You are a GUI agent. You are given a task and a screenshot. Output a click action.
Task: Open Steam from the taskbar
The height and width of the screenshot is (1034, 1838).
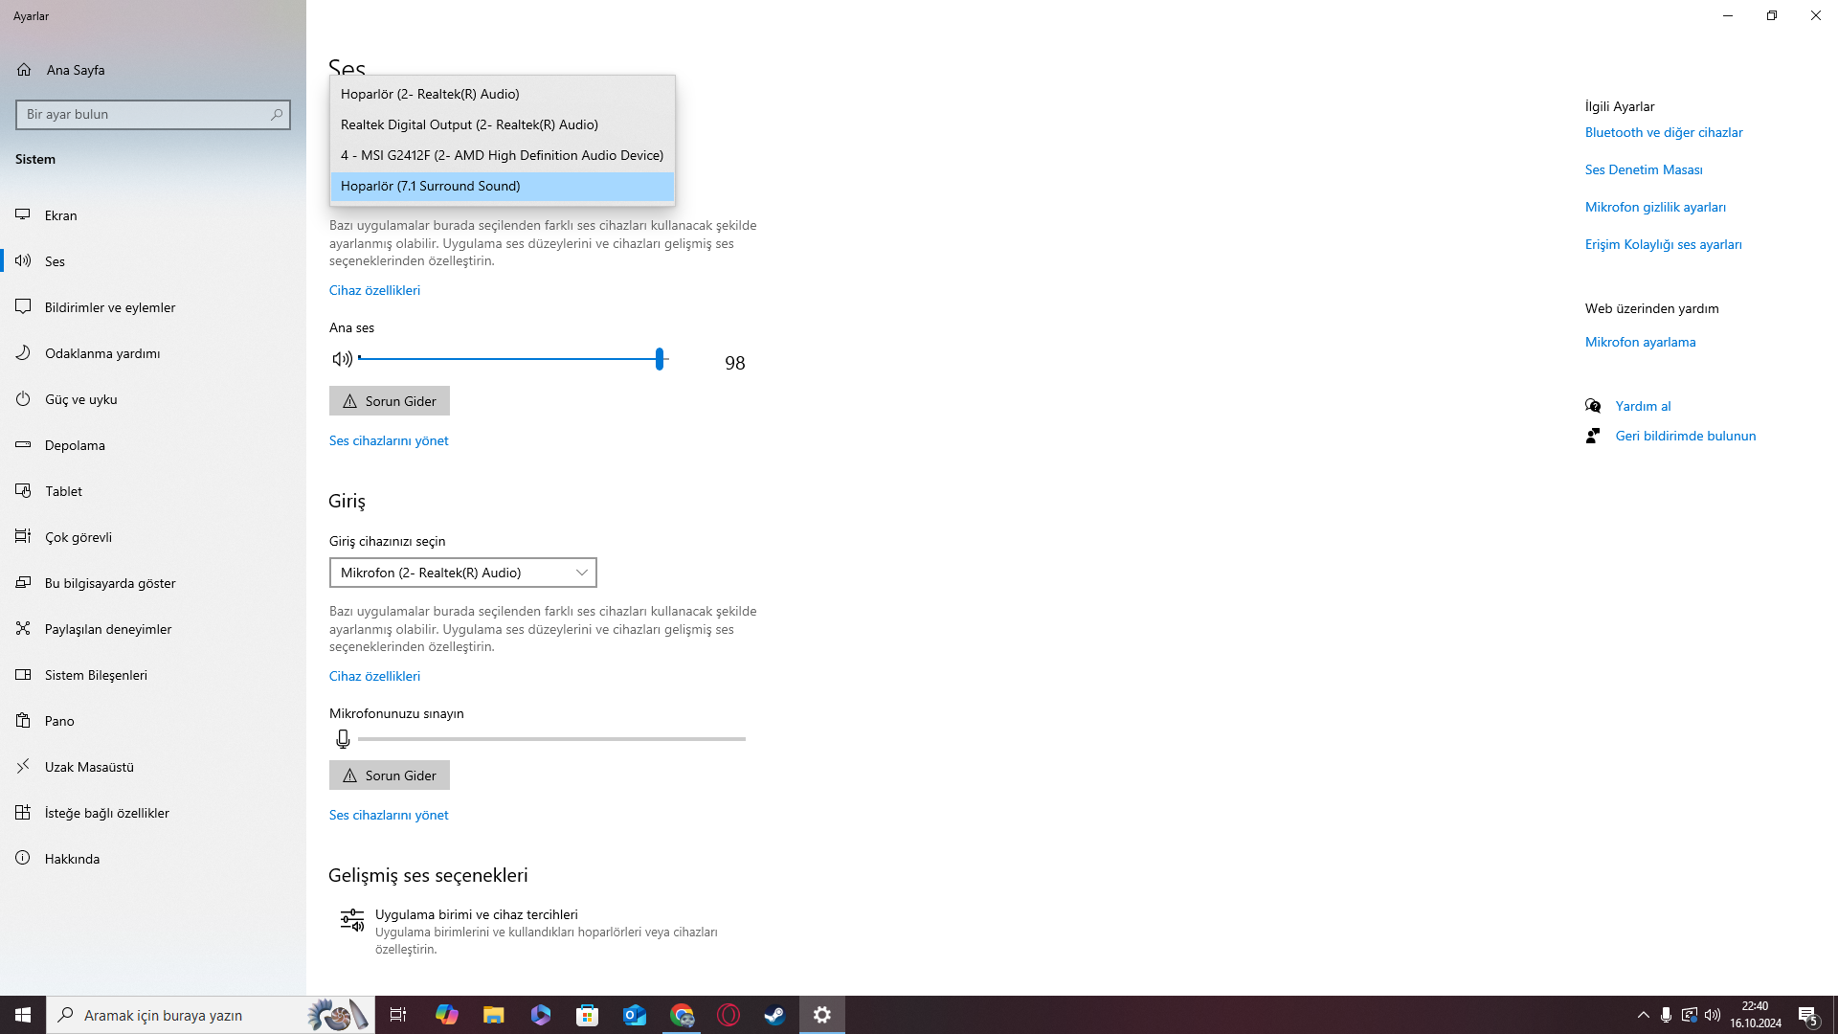click(774, 1015)
